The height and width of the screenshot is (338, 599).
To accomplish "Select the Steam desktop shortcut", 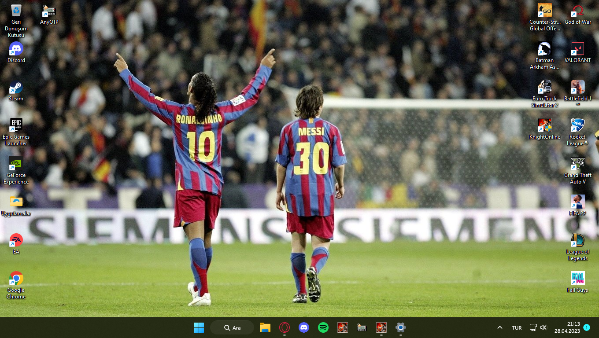I will 16,90.
